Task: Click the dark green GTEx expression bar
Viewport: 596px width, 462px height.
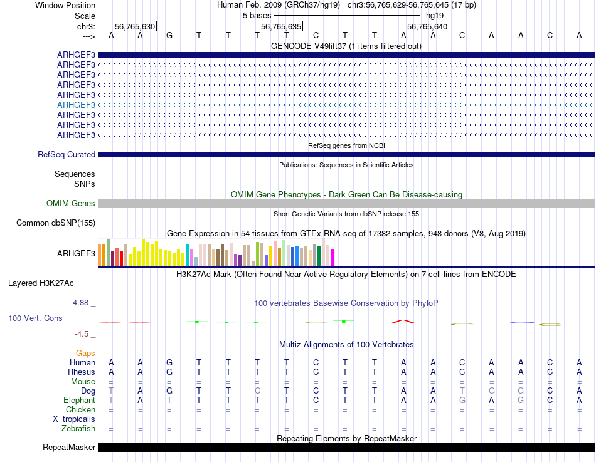Action: click(x=319, y=256)
